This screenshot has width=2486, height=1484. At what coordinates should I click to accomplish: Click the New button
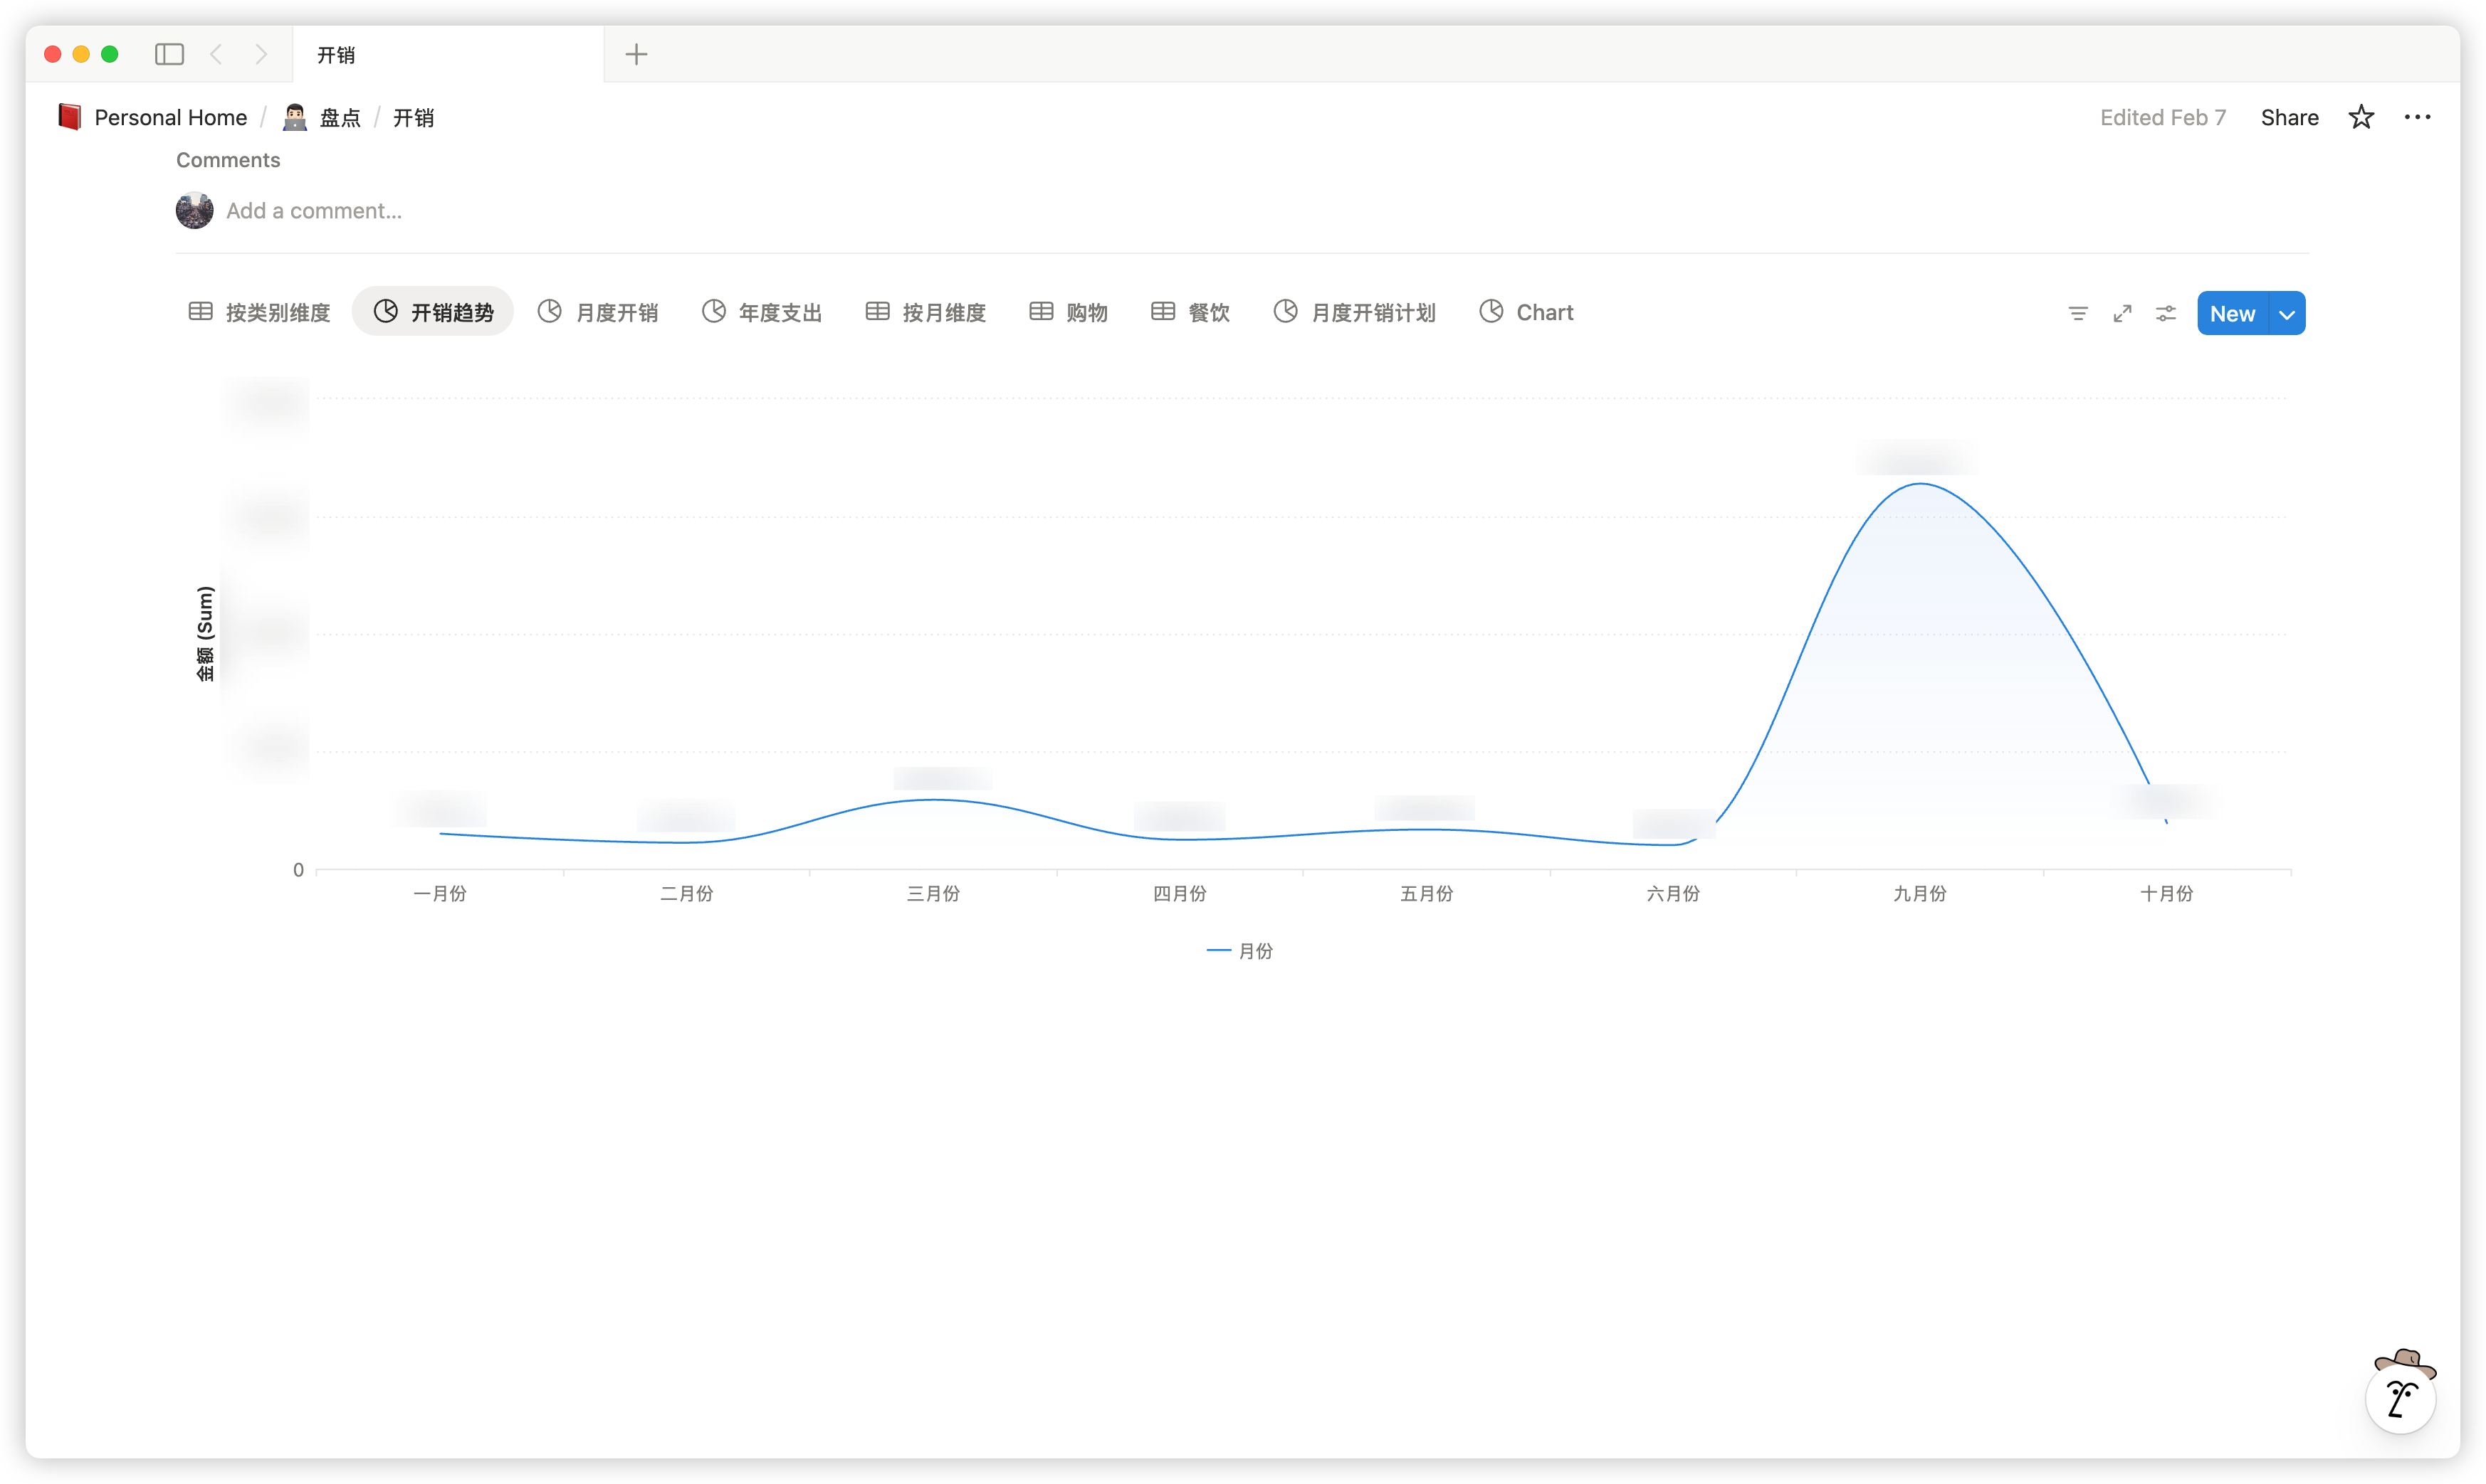coord(2232,314)
